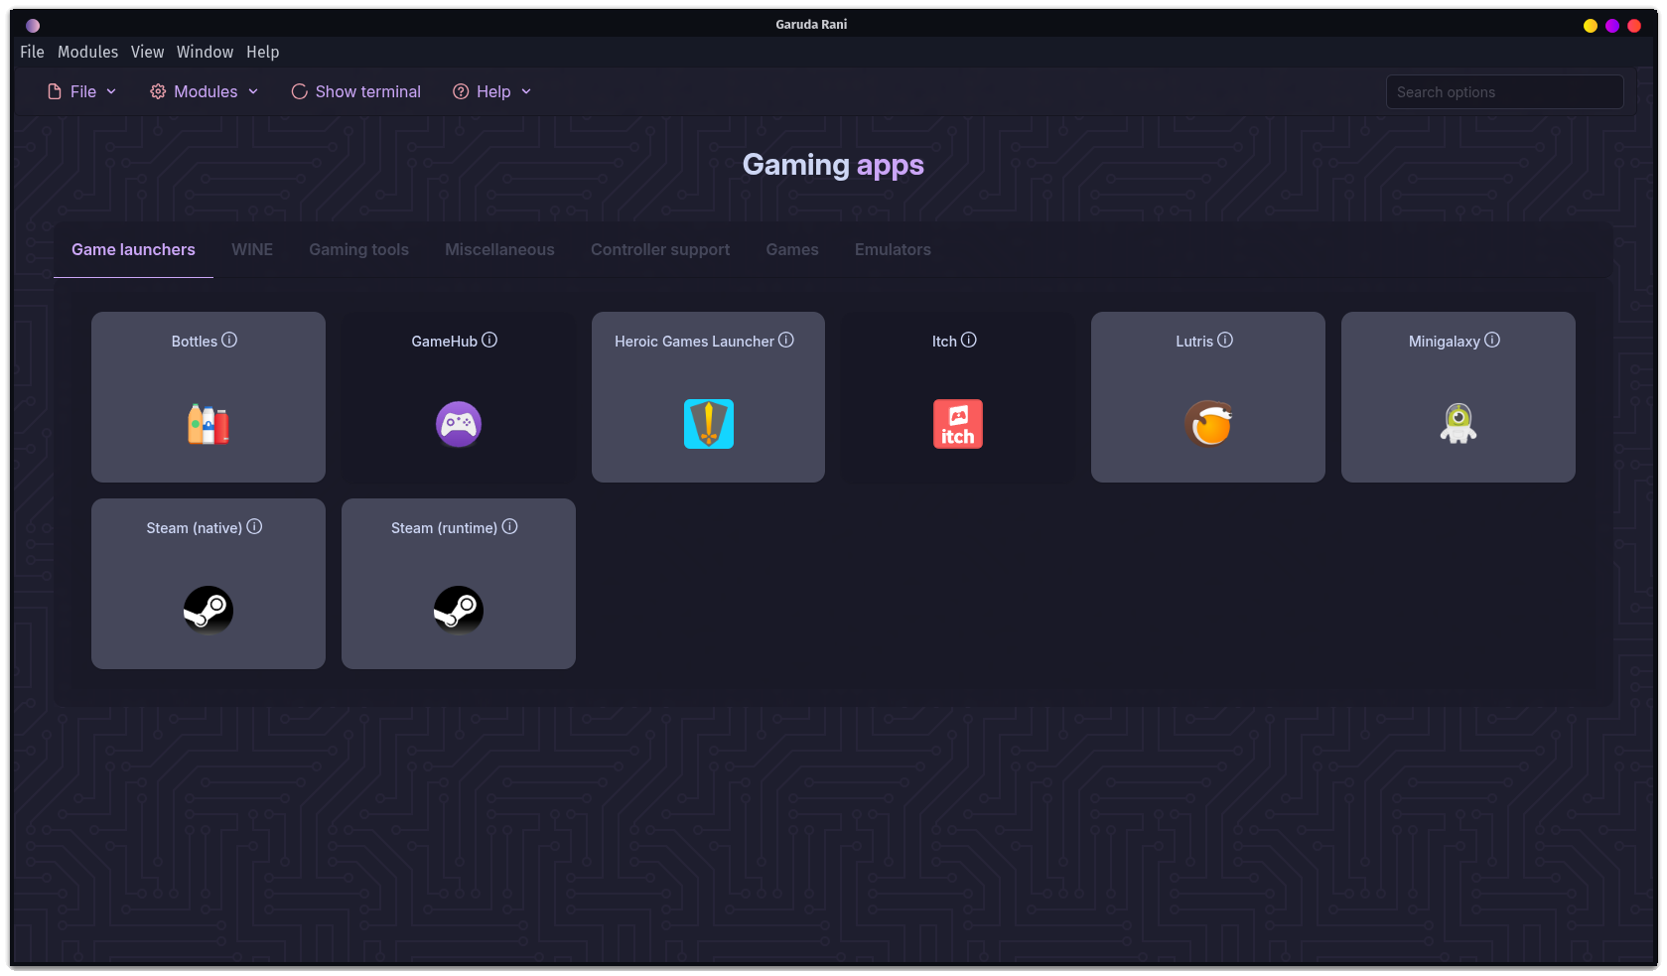The height and width of the screenshot is (976, 1667).
Task: Go to the Controller support tab
Action: (660, 249)
